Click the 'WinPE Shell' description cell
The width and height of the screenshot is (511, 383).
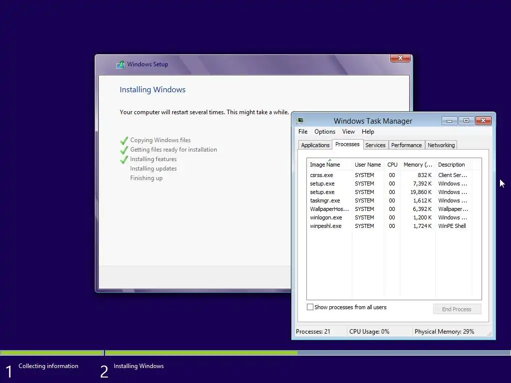pyautogui.click(x=452, y=226)
